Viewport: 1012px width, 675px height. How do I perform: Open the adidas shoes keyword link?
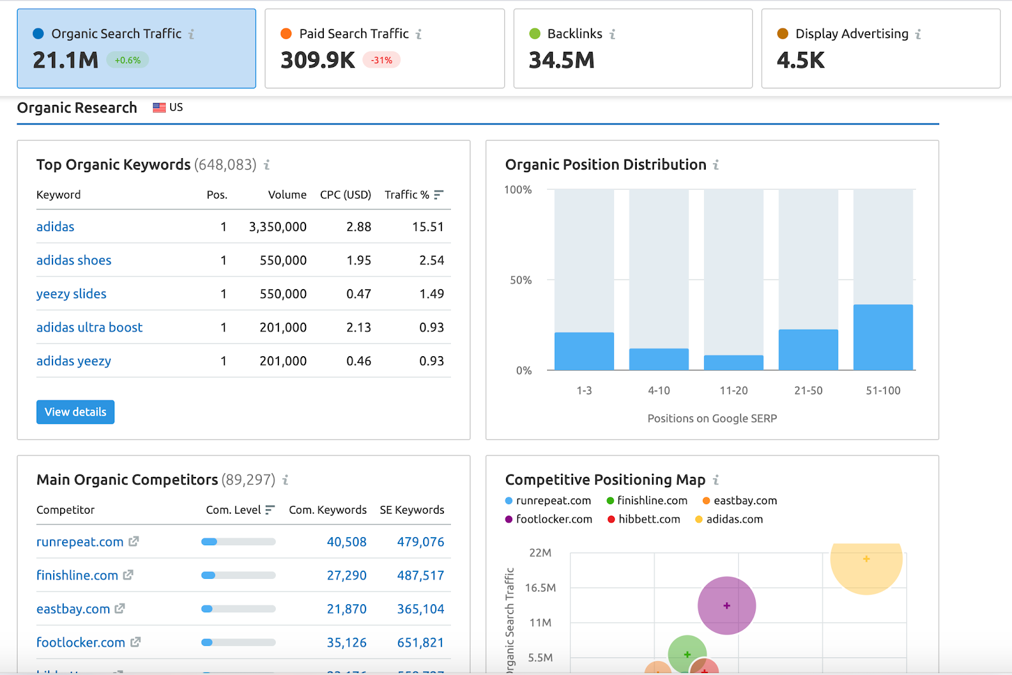click(74, 260)
